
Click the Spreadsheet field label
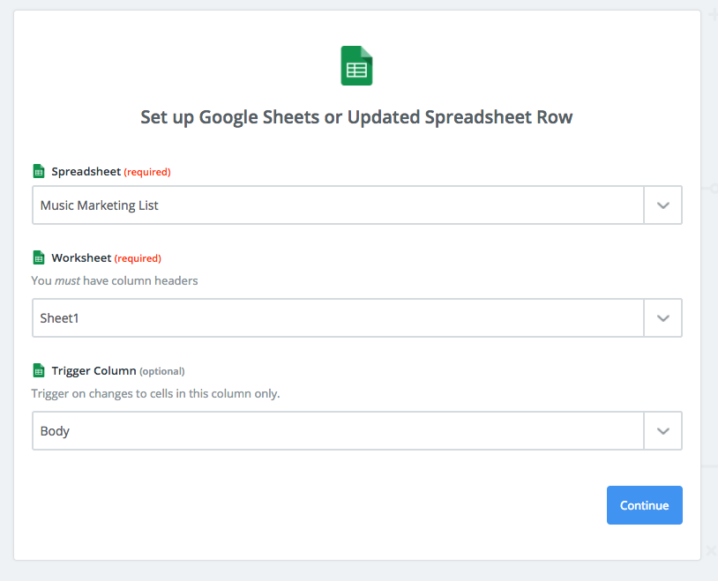coord(86,171)
